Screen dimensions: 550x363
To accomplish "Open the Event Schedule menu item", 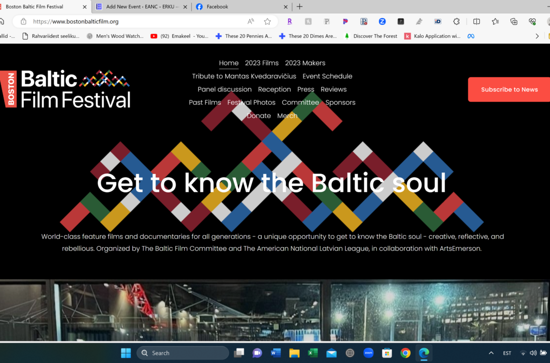I will click(327, 76).
